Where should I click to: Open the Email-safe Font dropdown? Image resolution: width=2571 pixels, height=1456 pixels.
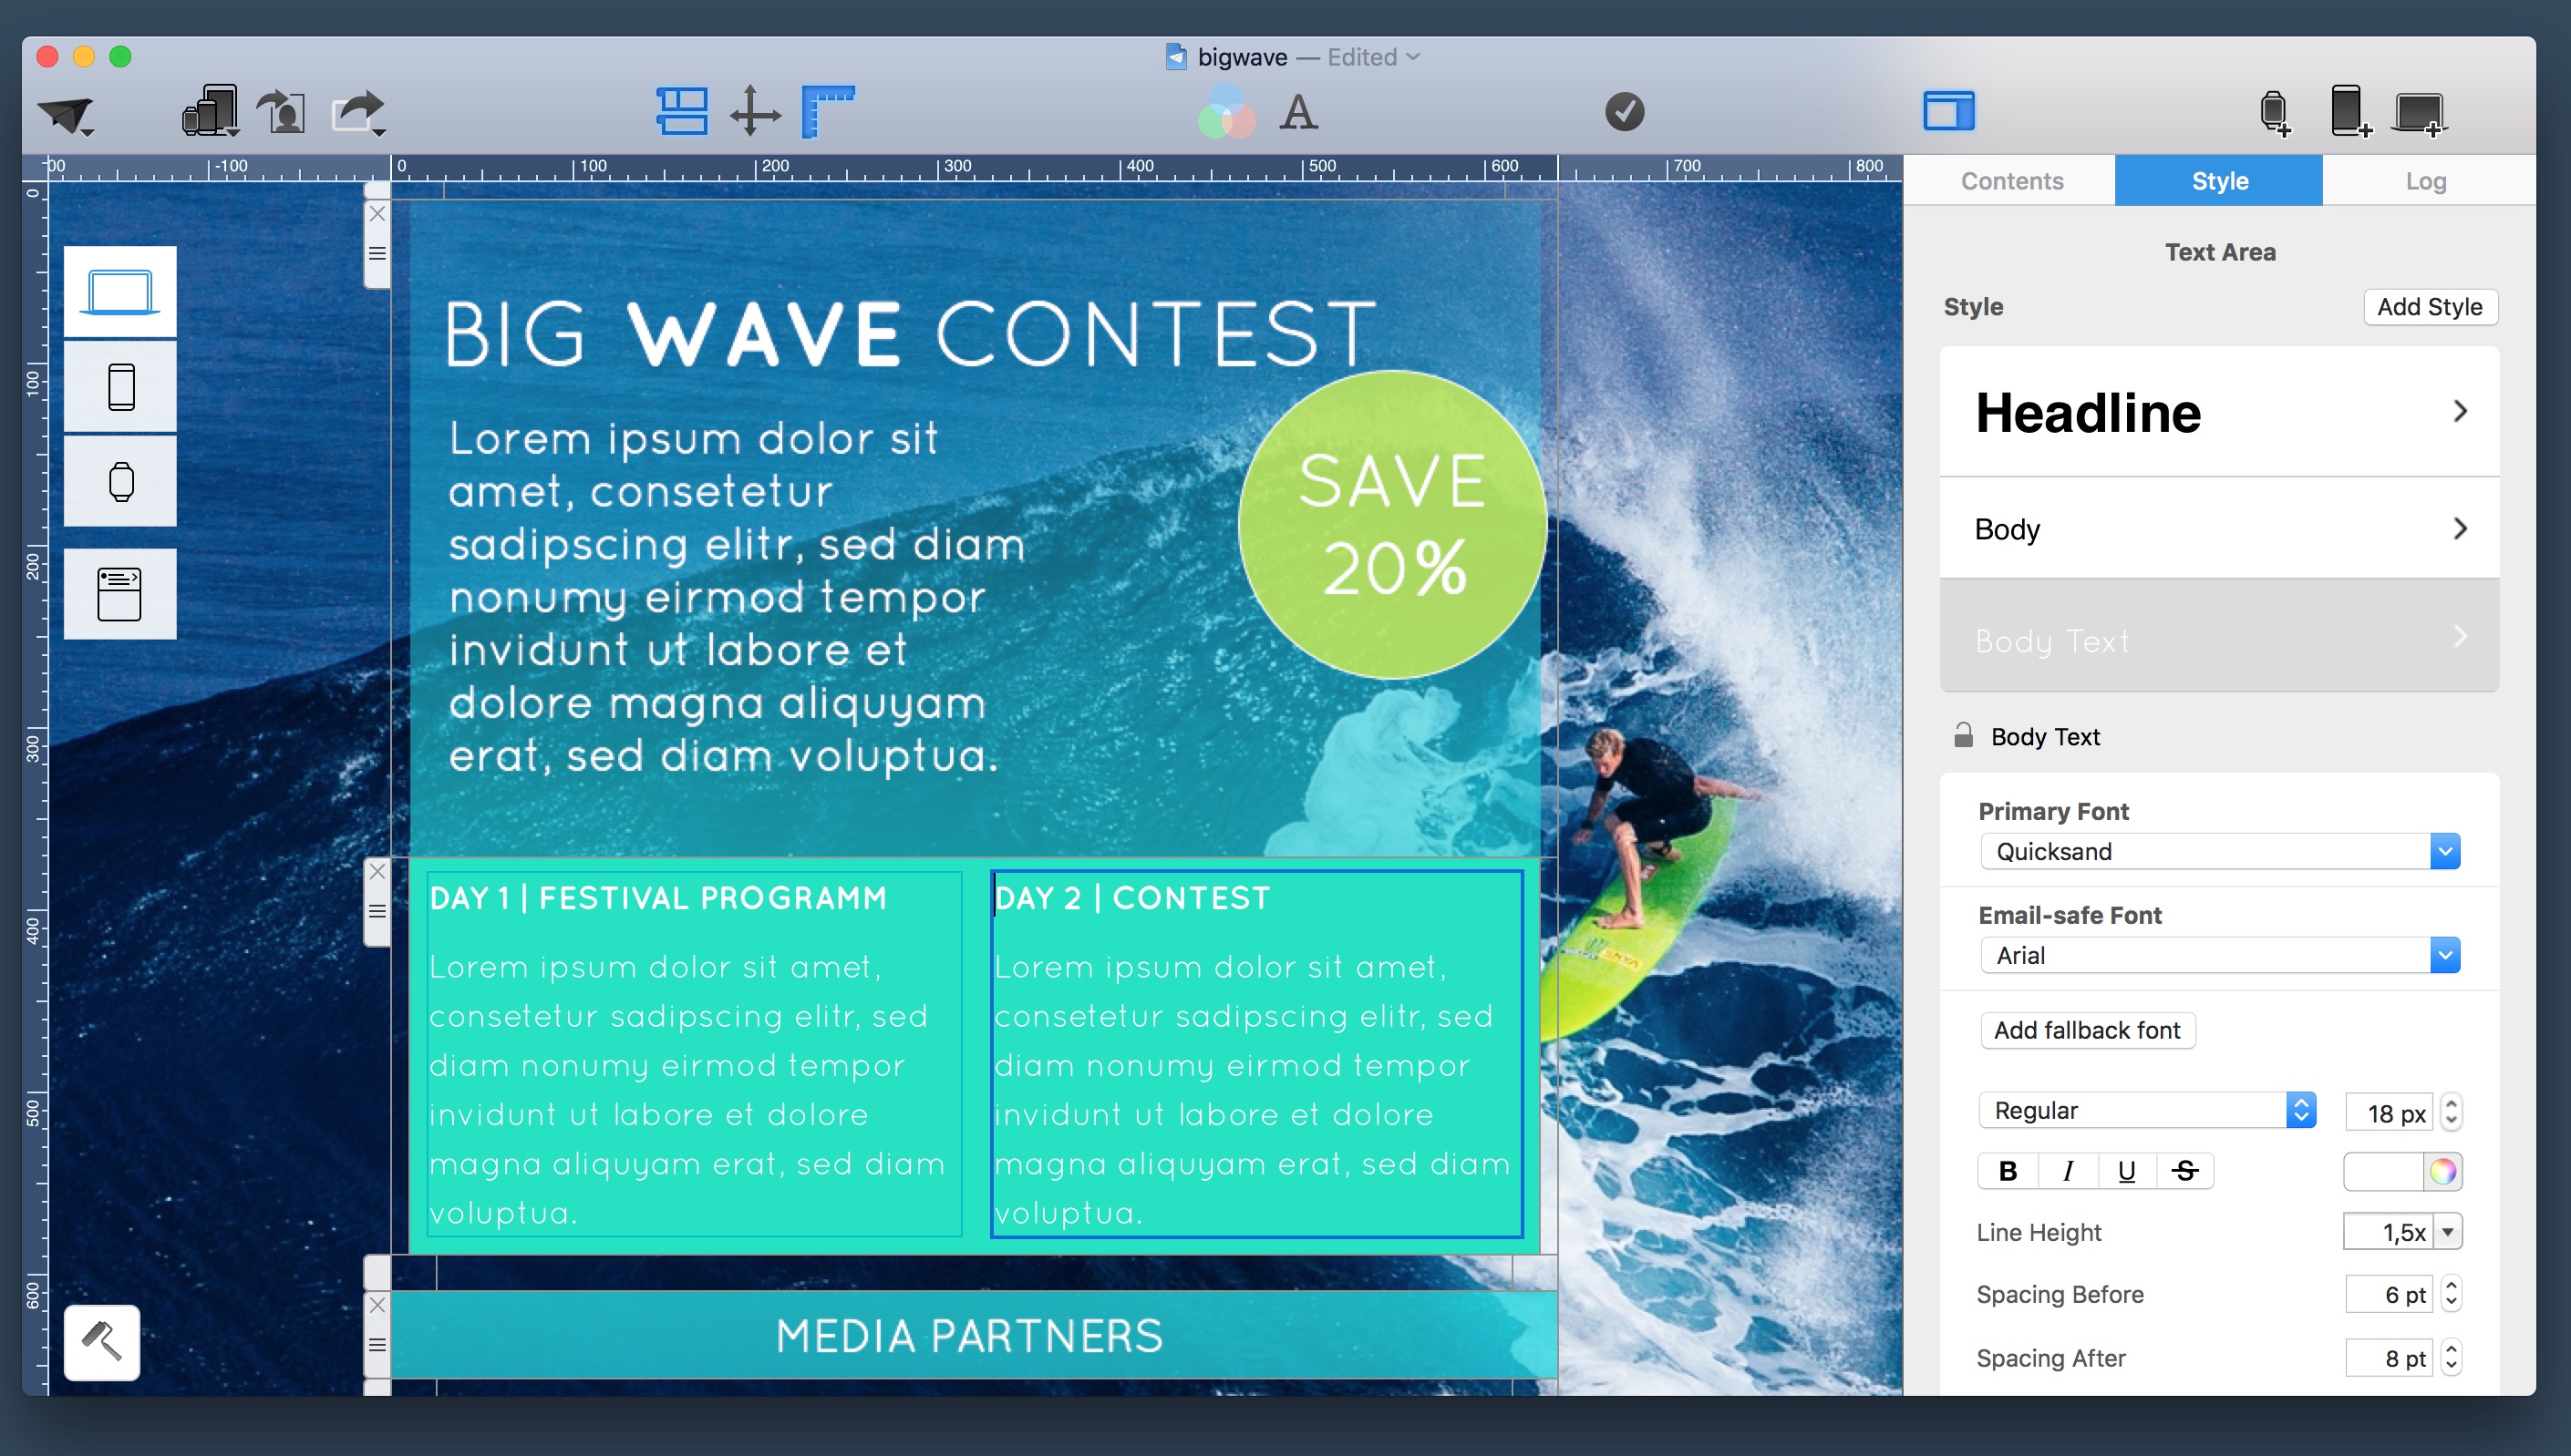coord(2442,955)
